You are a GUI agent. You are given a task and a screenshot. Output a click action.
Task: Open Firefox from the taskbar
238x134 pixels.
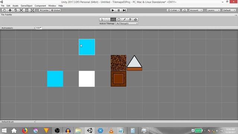coord(25,131)
